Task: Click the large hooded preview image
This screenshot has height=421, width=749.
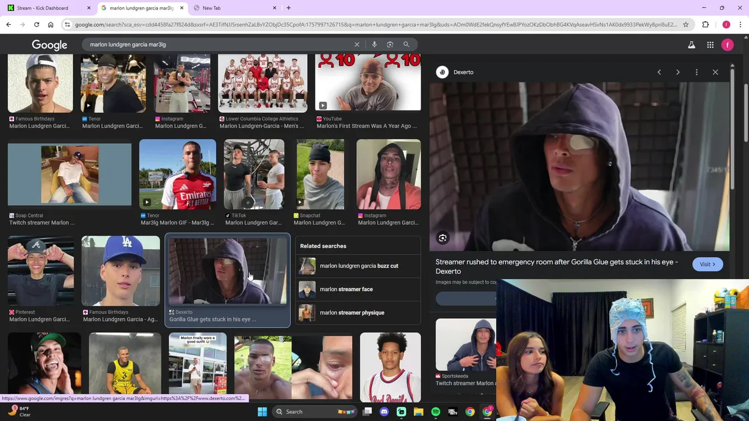Action: tap(579, 167)
